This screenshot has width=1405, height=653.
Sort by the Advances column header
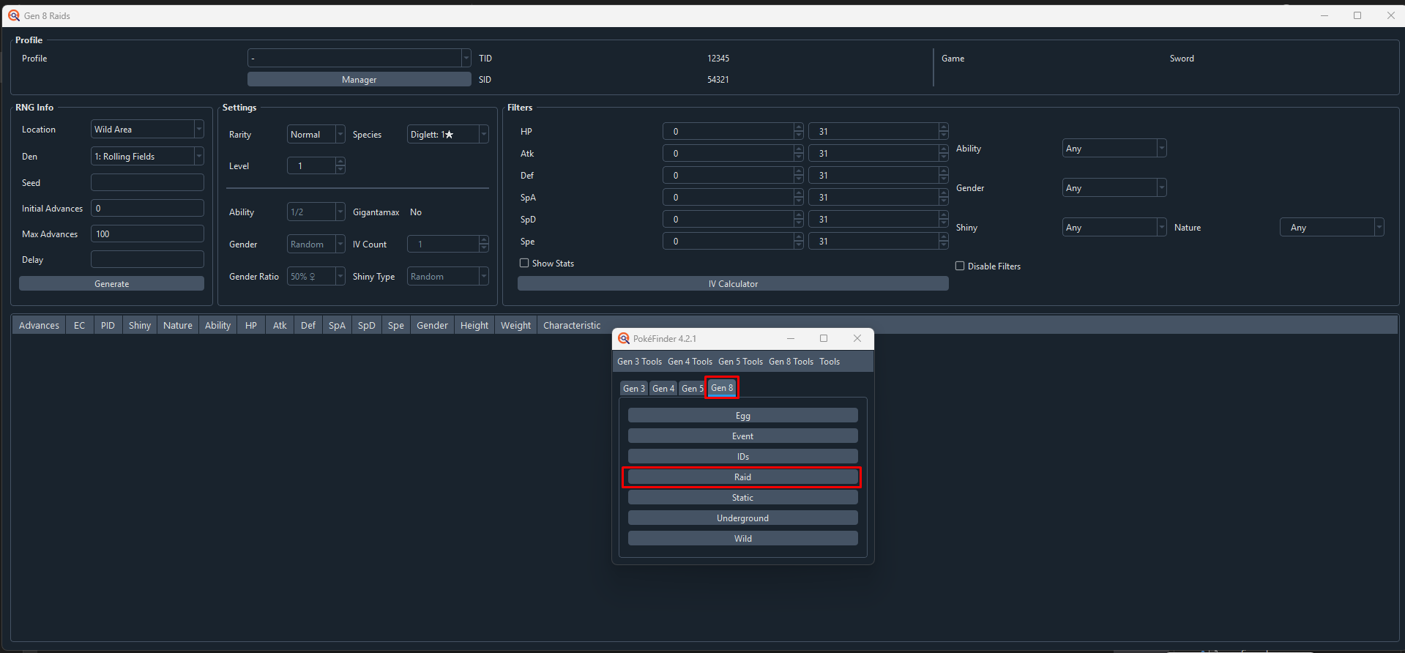click(39, 325)
